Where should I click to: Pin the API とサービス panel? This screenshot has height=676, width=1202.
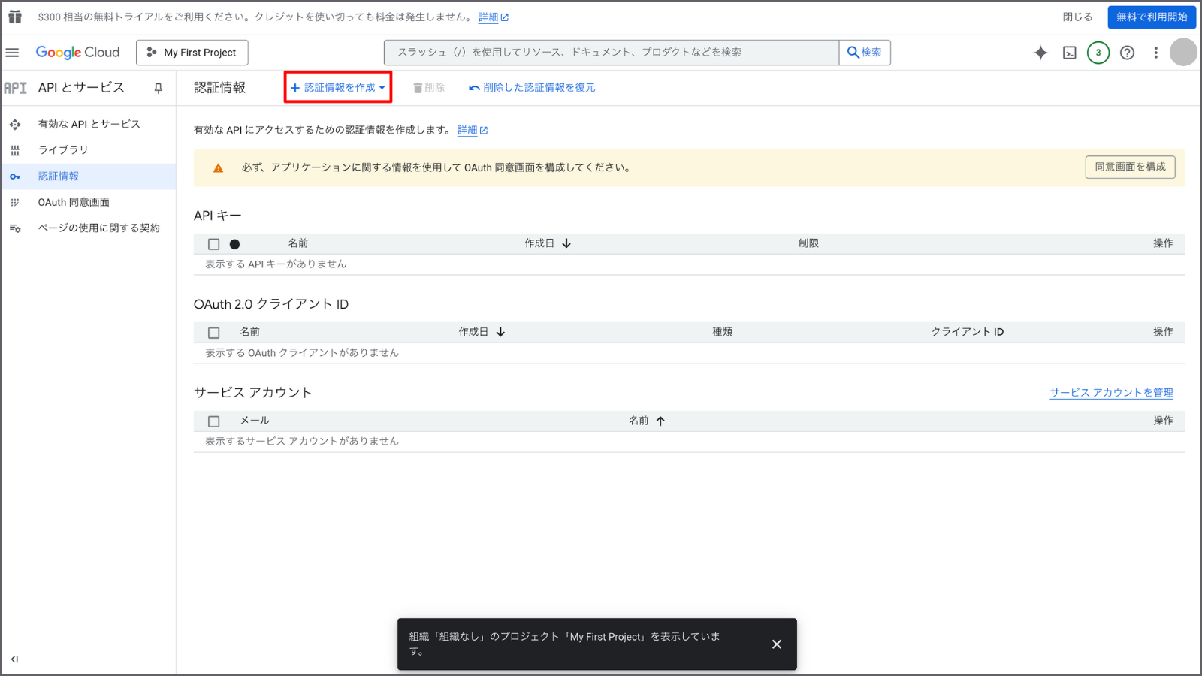click(158, 88)
